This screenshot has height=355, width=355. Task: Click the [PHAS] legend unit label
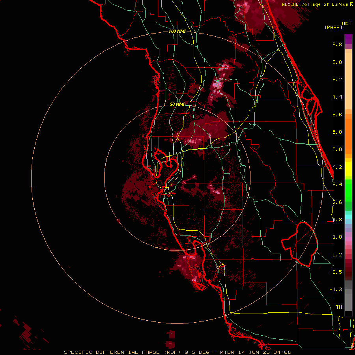coord(333,28)
